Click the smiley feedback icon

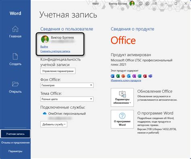141,4
